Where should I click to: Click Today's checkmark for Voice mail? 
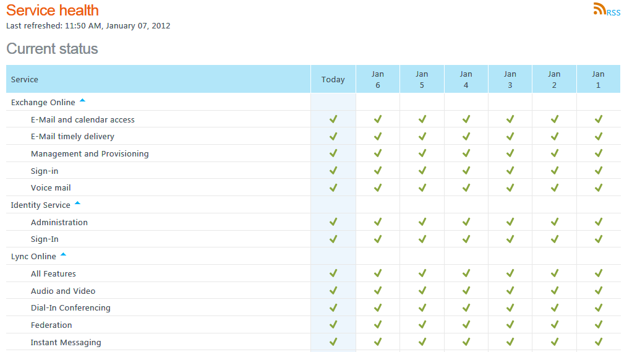pyautogui.click(x=333, y=187)
